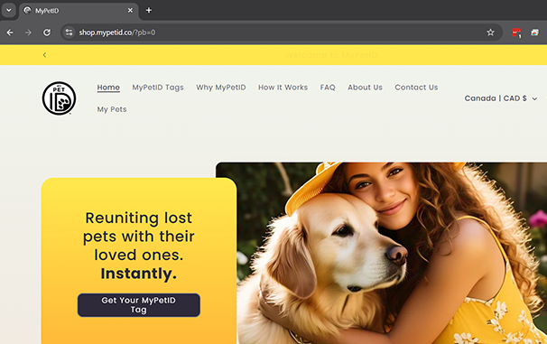Screen dimensions: 547x344
Task: Open site information icon in address bar
Action: click(x=70, y=33)
